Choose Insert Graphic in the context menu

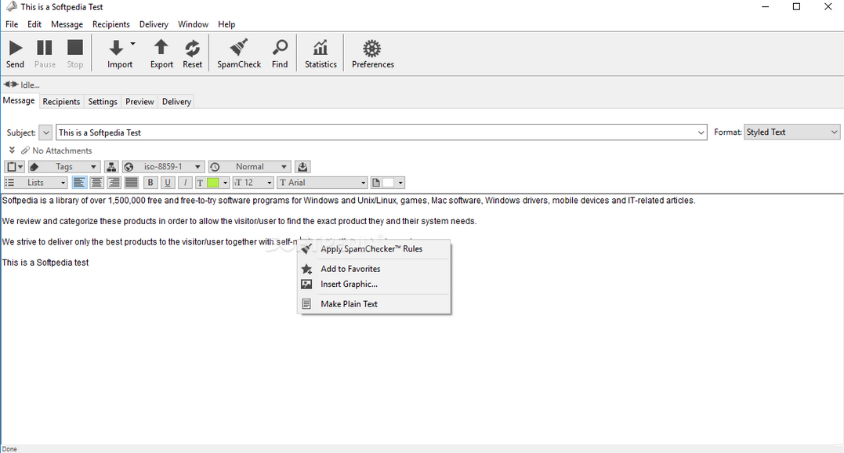pyautogui.click(x=374, y=284)
